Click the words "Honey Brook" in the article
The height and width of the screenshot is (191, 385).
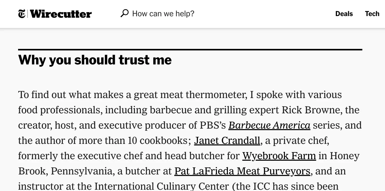pyautogui.click(x=344, y=156)
